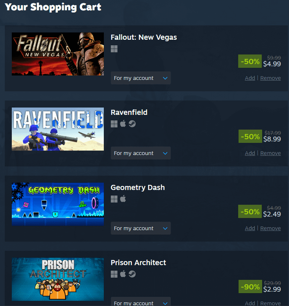Click the Apple icon under Geometry Dash

tap(123, 199)
